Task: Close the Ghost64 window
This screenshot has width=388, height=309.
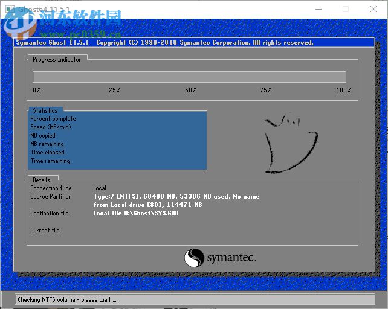Action: (373, 9)
